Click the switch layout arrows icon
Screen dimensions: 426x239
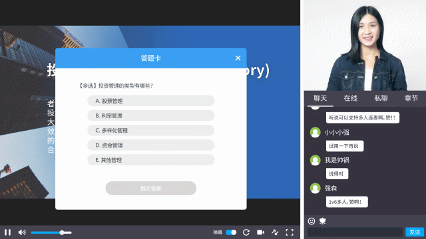(275, 232)
